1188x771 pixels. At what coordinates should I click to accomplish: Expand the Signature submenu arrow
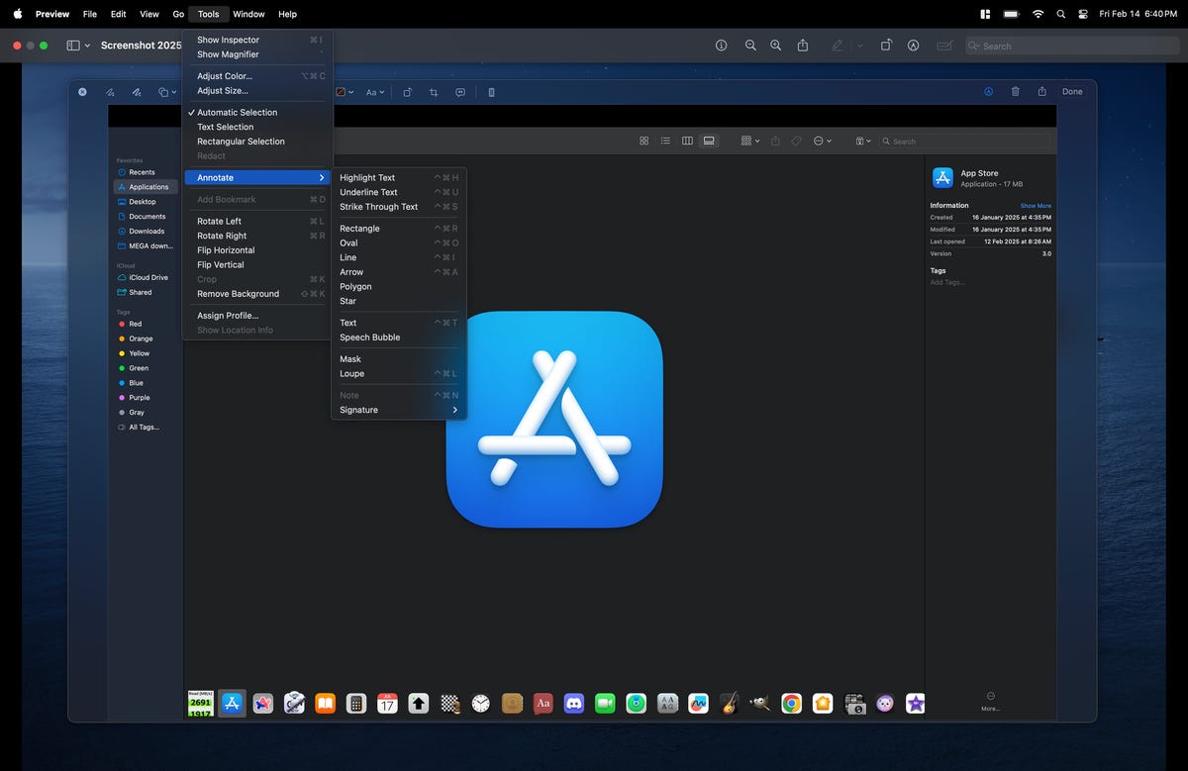[x=455, y=410]
